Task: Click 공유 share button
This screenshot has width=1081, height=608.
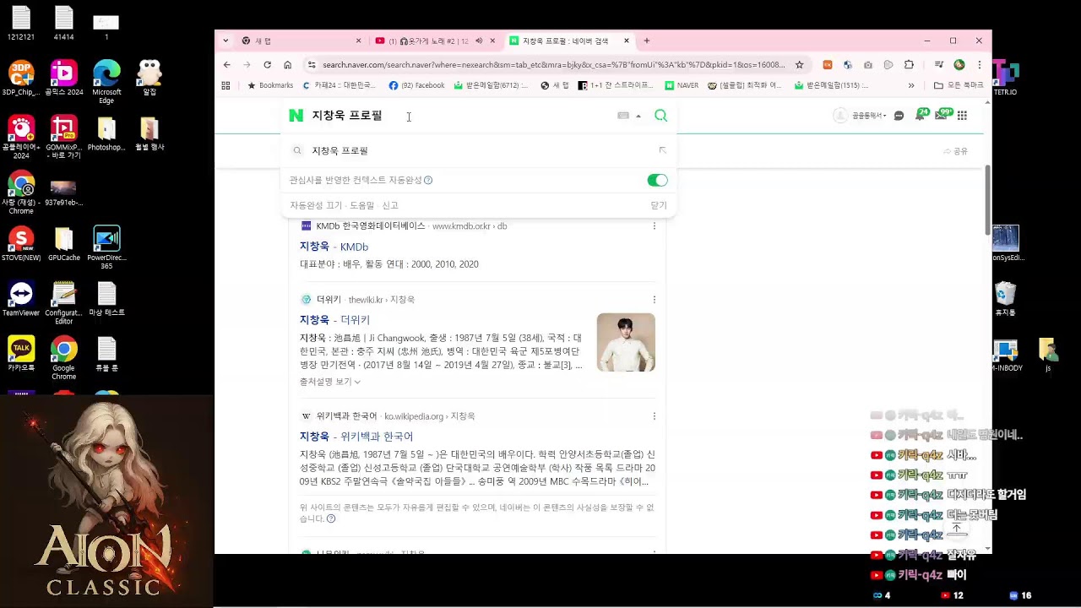Action: 955,151
